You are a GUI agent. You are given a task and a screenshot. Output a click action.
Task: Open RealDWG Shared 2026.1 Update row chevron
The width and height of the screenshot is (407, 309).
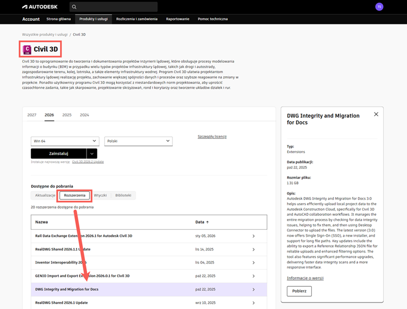[253, 303]
